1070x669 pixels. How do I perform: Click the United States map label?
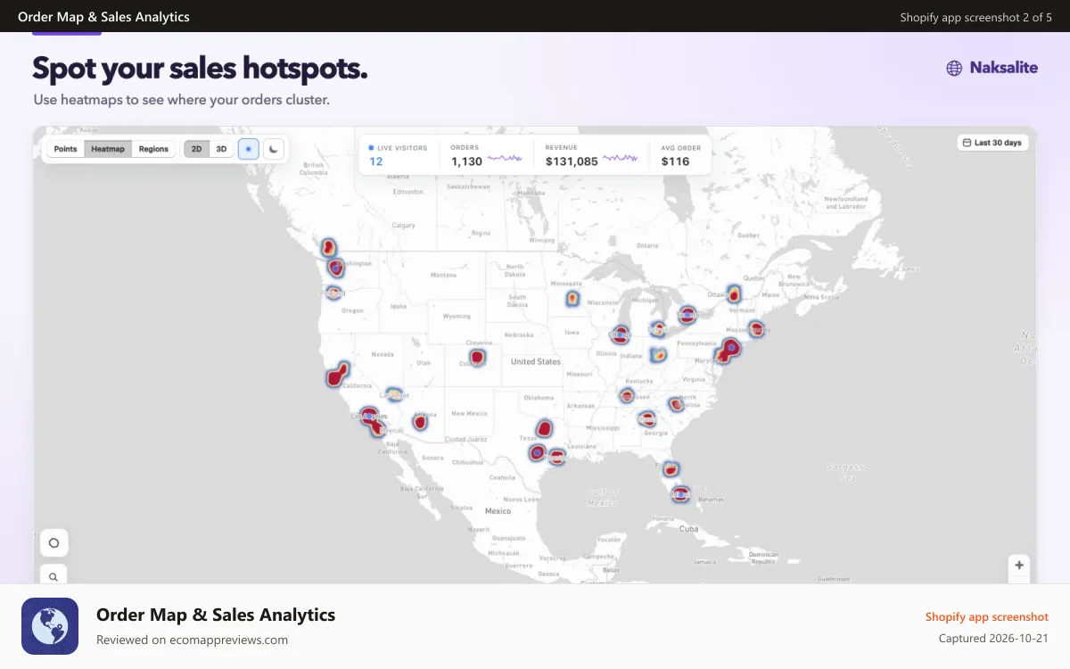click(x=536, y=361)
